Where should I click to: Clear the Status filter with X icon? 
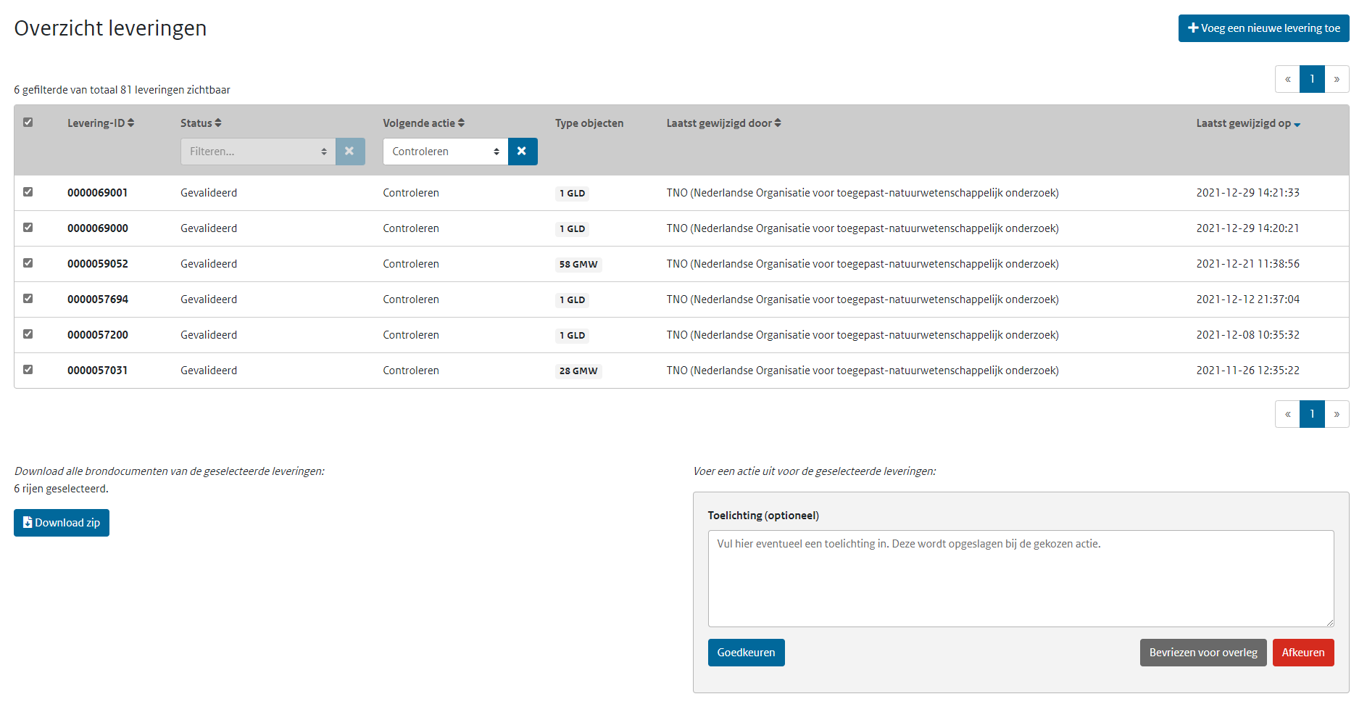349,152
